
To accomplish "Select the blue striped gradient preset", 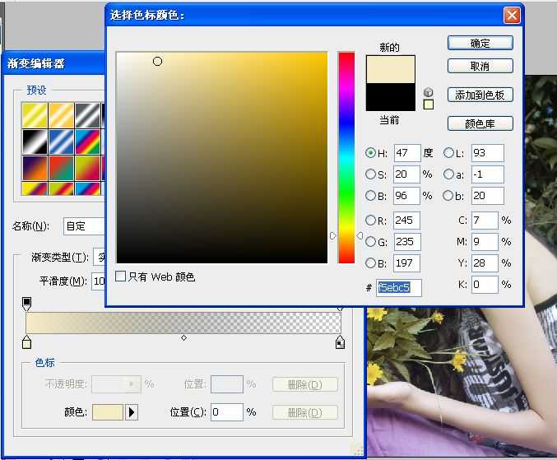I will [61, 142].
